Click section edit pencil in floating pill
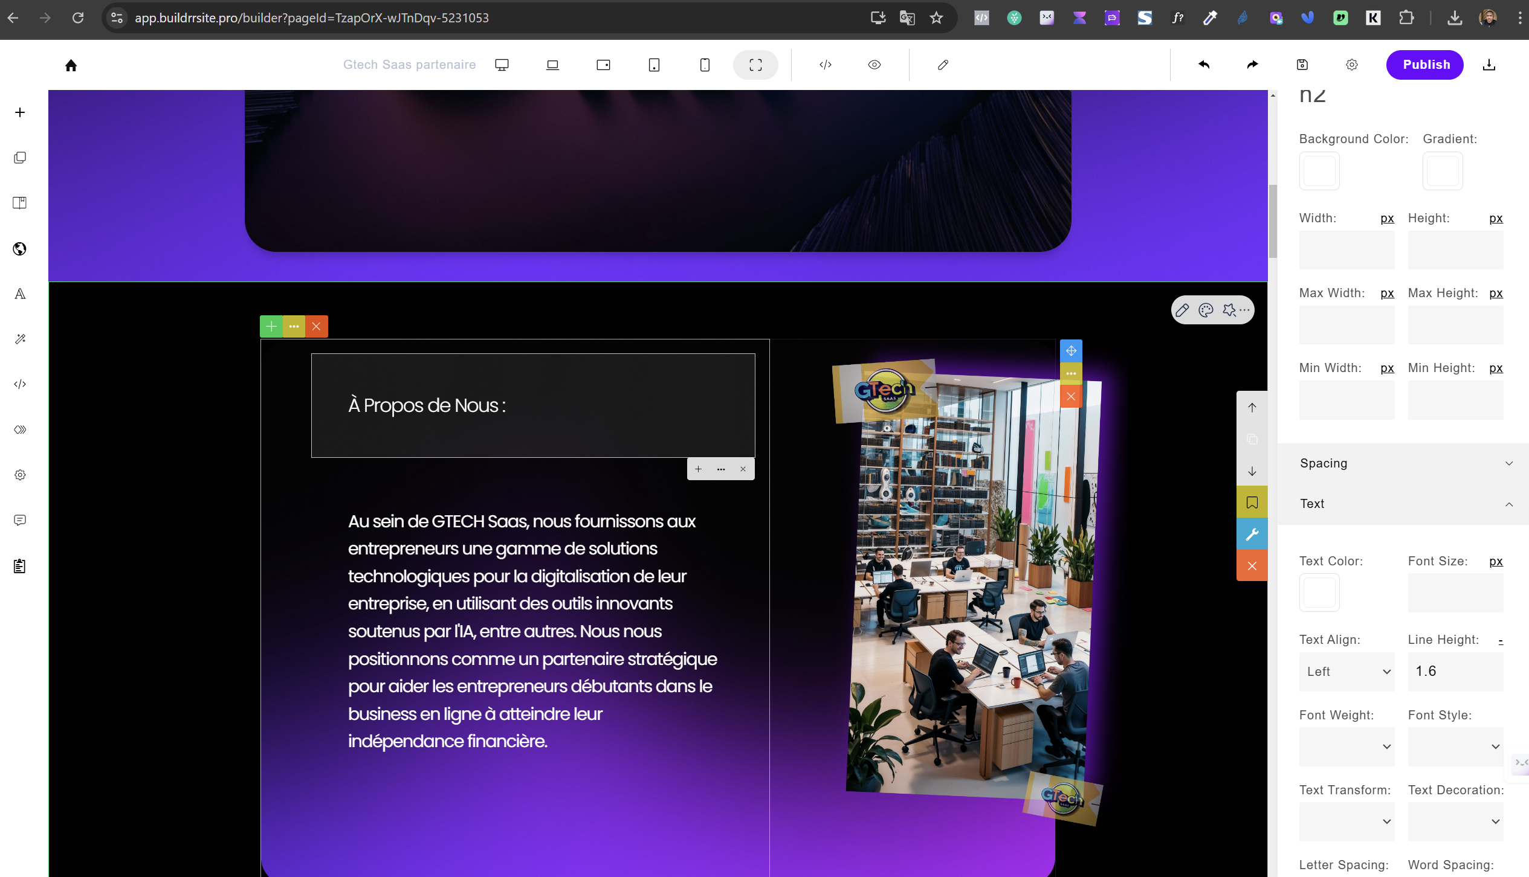Viewport: 1529px width, 877px height. click(x=1182, y=310)
